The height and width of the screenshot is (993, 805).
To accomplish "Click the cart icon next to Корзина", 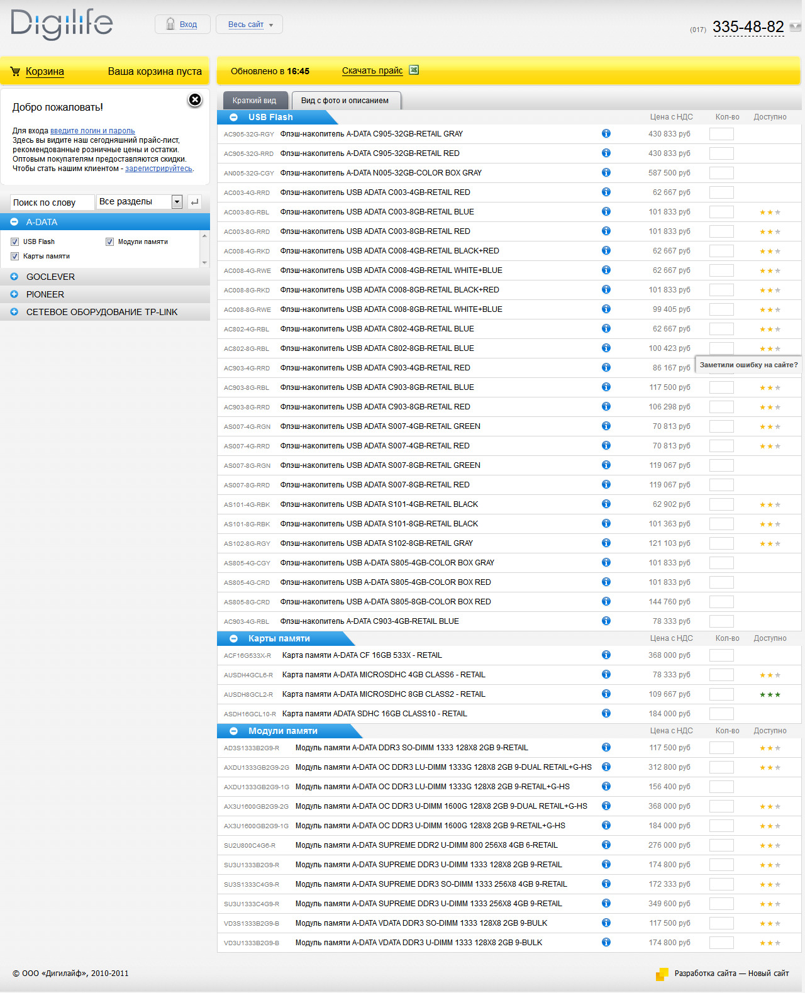I will click(15, 71).
